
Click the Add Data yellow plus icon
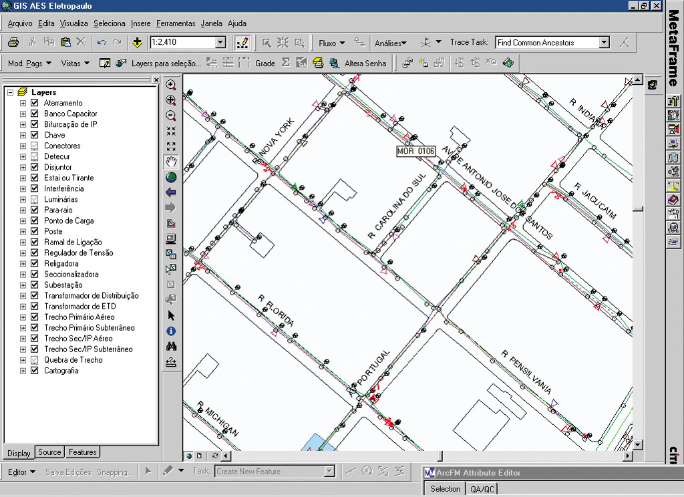pos(138,42)
